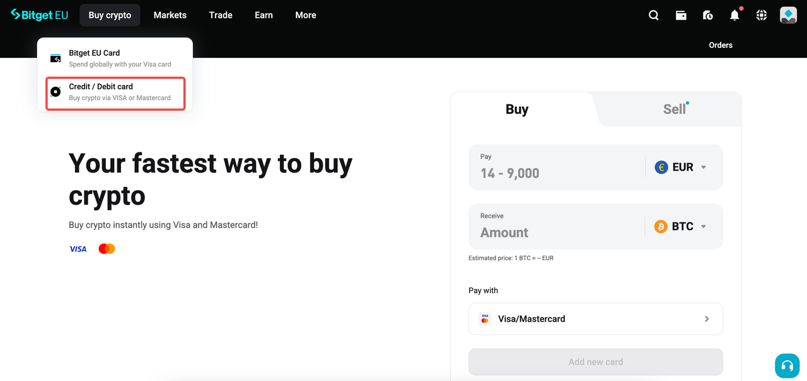The width and height of the screenshot is (807, 381).
Task: Open the language globe icon
Action: click(762, 15)
